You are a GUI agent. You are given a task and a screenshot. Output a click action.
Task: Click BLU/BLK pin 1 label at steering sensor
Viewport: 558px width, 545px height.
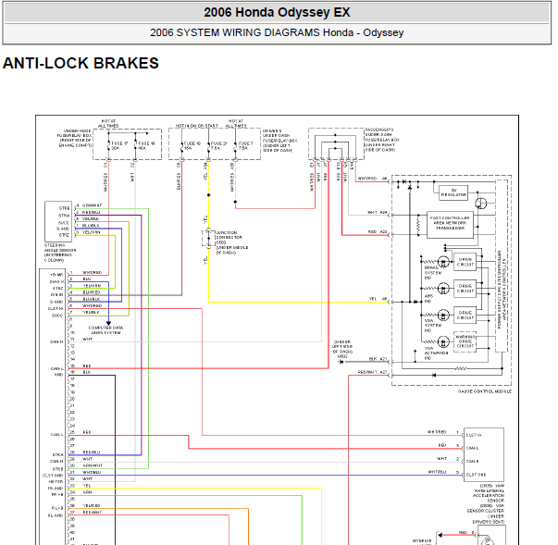pyautogui.click(x=88, y=226)
